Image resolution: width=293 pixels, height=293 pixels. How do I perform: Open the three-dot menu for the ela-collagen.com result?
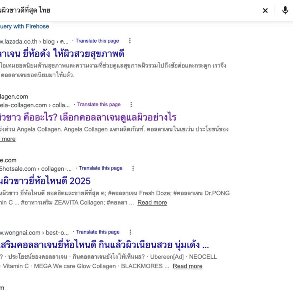[131, 105]
